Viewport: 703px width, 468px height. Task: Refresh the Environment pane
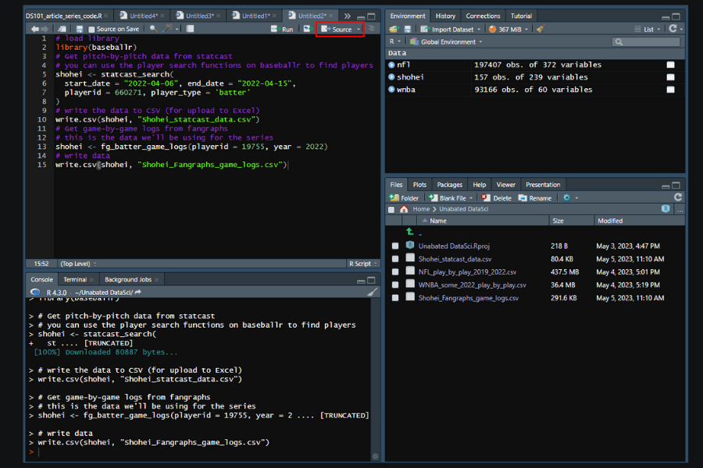[673, 29]
